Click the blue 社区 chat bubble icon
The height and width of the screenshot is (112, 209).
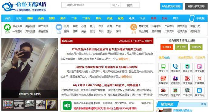click(x=59, y=27)
